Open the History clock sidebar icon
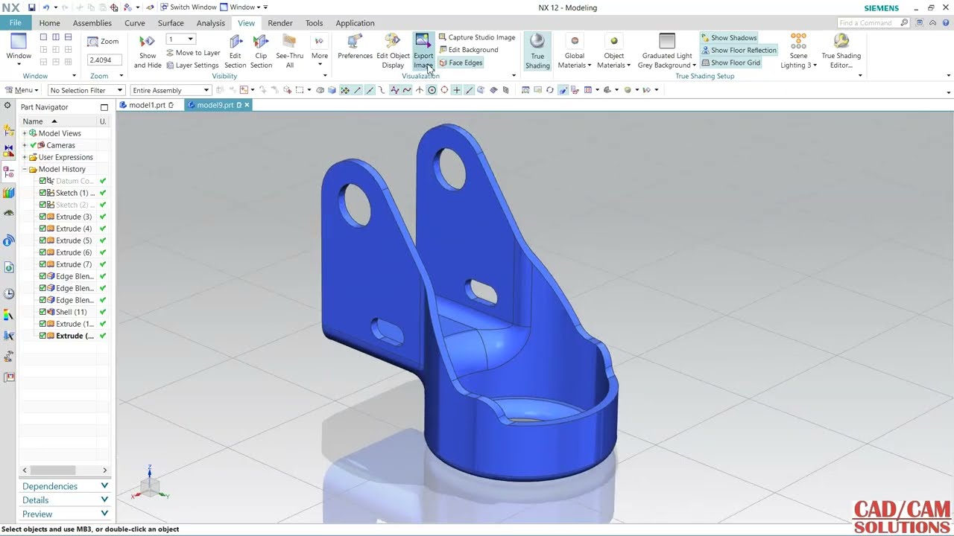 8,293
